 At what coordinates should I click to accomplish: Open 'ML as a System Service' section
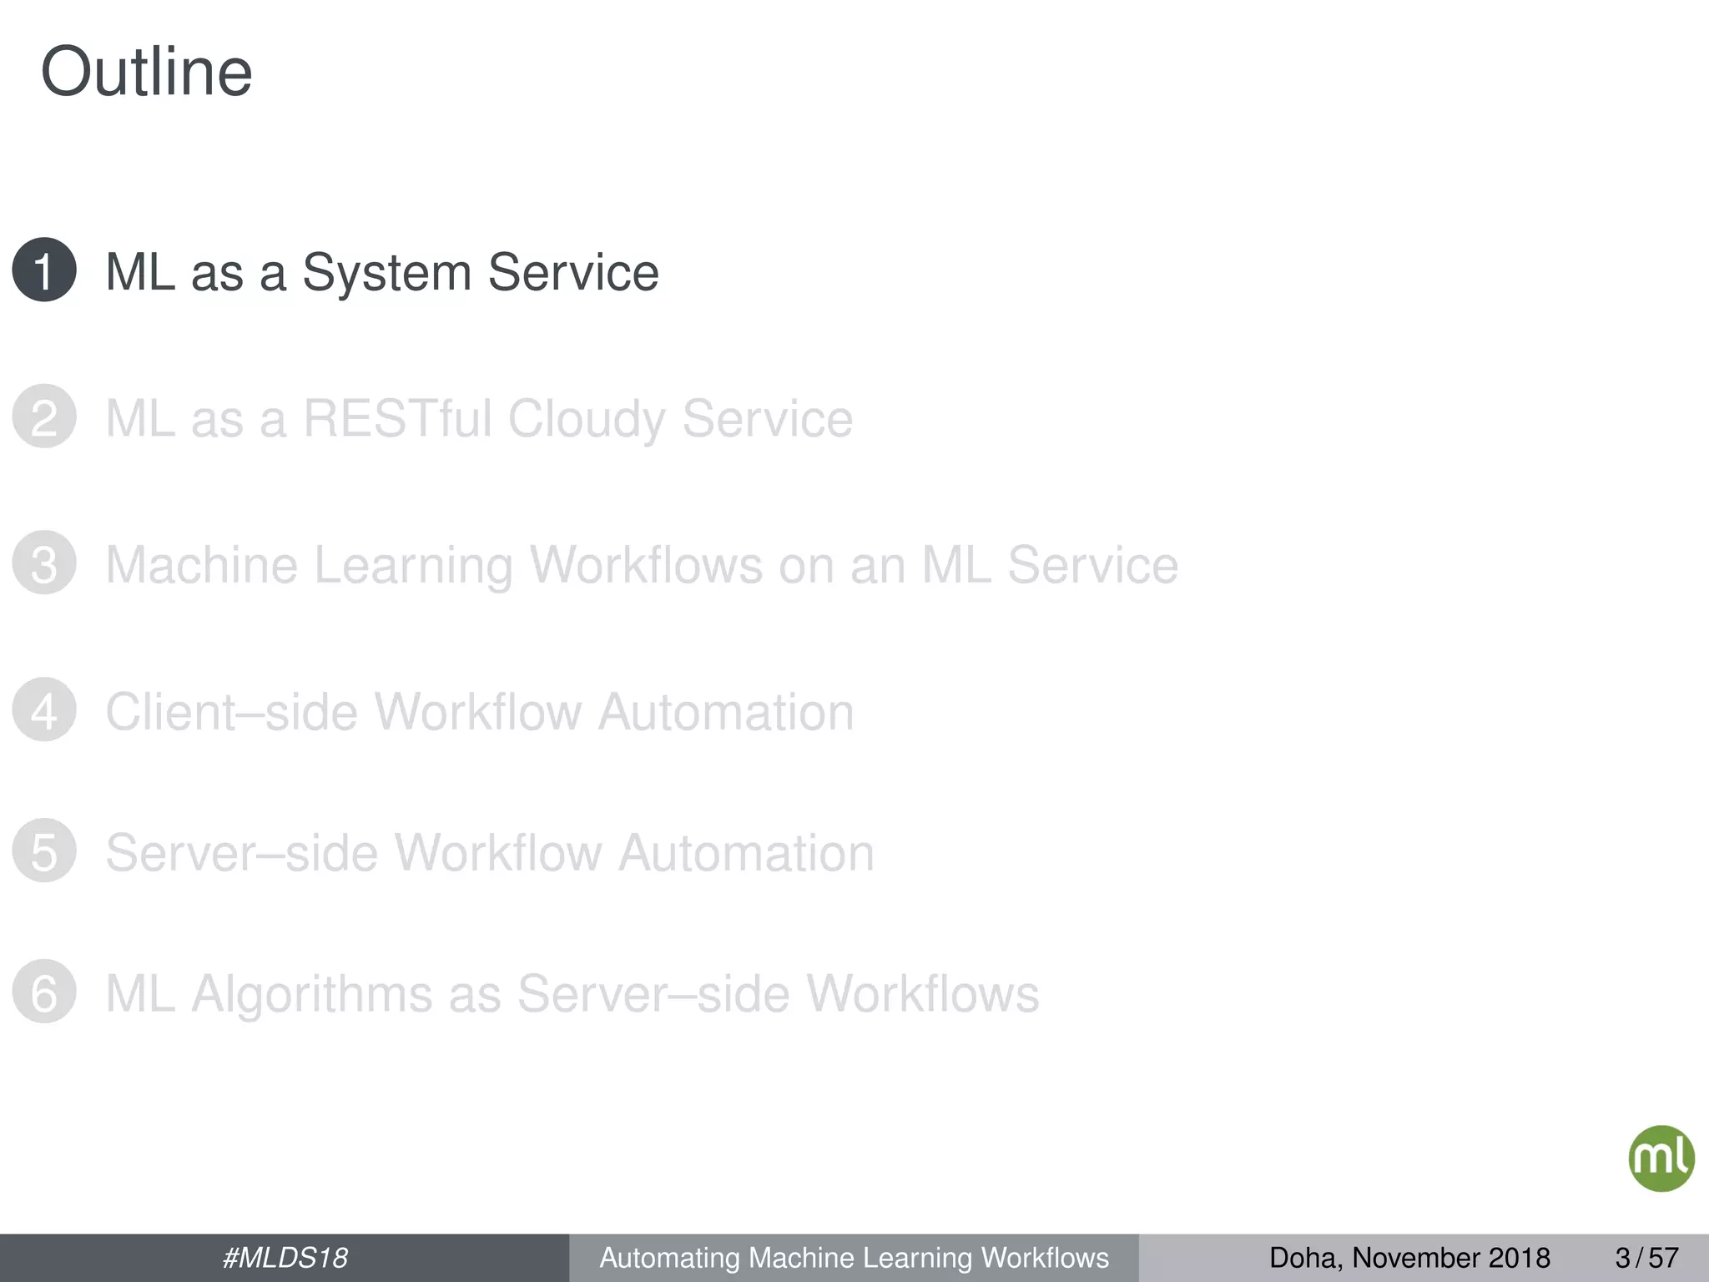point(382,272)
